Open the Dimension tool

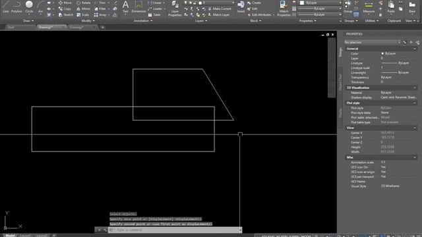[138, 7]
